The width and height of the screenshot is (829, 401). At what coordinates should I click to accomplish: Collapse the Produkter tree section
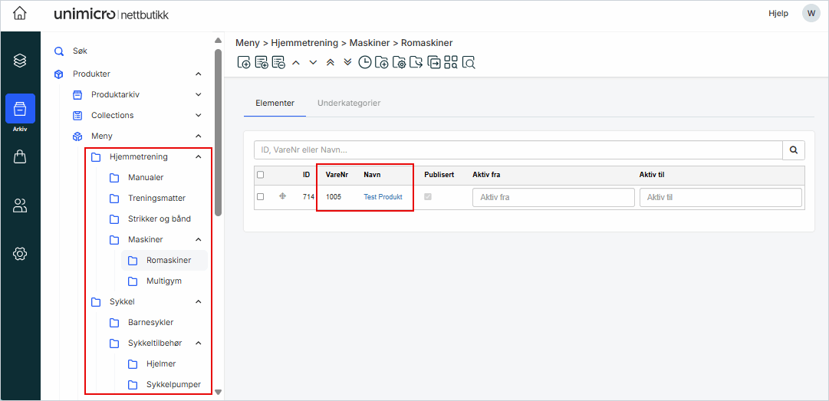[x=198, y=74]
